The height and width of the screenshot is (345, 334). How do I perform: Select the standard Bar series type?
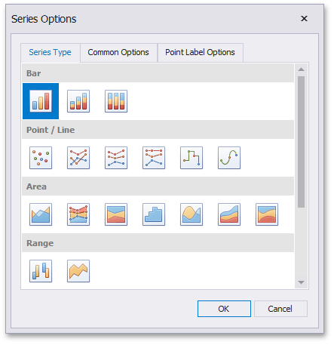pyautogui.click(x=41, y=101)
